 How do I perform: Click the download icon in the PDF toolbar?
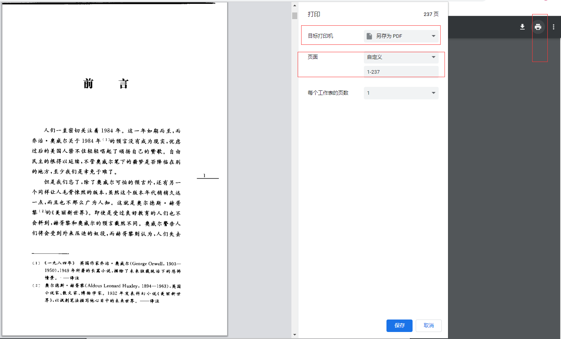click(x=522, y=27)
